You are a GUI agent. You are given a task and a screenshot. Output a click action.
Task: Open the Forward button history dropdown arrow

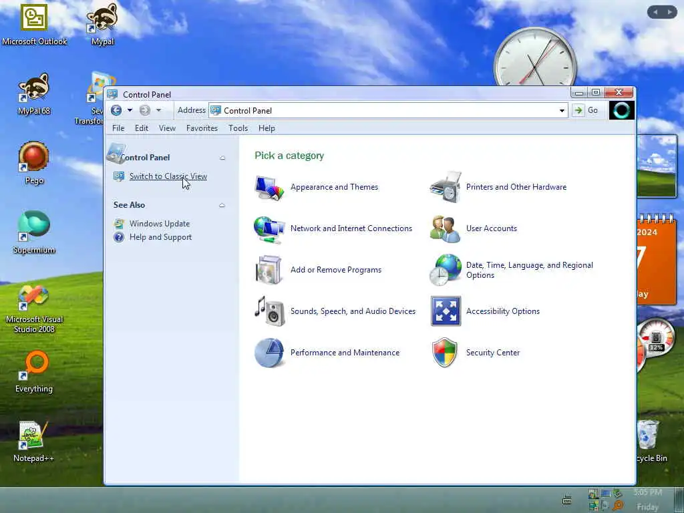click(159, 110)
